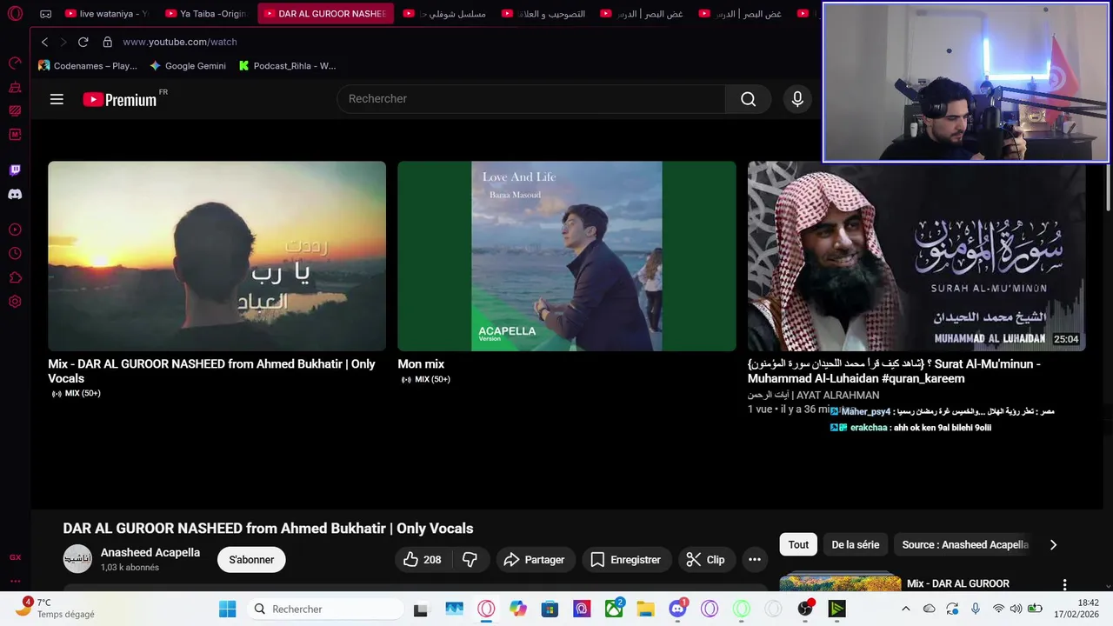The height and width of the screenshot is (626, 1113).
Task: Switch to the 'Ya Taiba' tab
Action: 207,14
